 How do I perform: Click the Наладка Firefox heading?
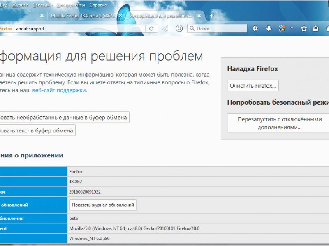click(x=253, y=68)
